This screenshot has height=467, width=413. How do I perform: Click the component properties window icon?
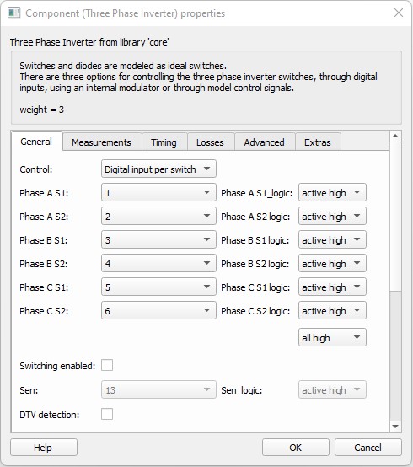[x=14, y=13]
